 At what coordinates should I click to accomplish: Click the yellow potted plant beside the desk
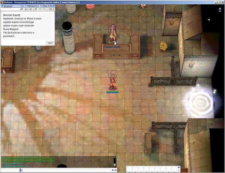click(x=163, y=46)
